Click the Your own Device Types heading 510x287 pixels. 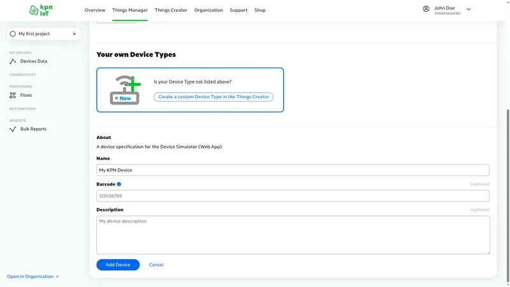136,54
